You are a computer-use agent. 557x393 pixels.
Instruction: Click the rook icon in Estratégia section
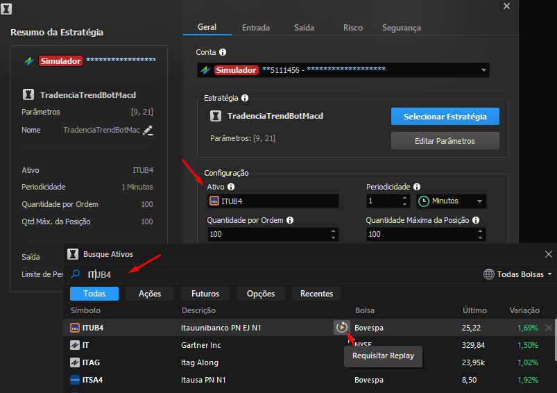tap(216, 116)
